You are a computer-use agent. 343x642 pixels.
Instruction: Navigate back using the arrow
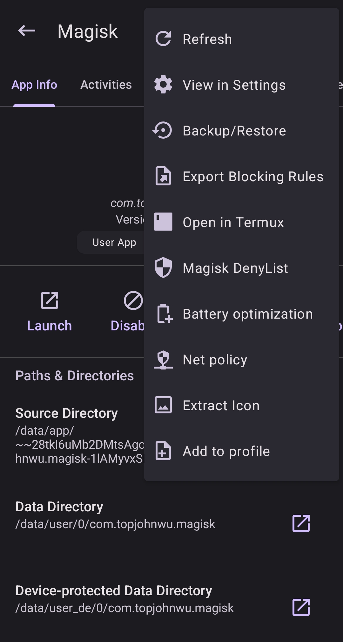pos(26,31)
